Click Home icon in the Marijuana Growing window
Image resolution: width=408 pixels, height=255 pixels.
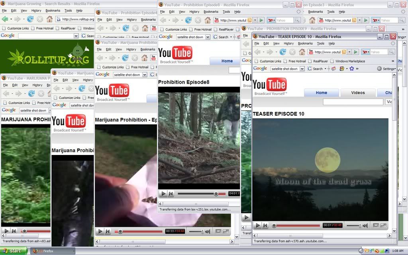[49, 19]
